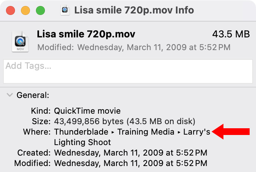Click the Created date value
This screenshot has width=256, height=172.
point(131,153)
